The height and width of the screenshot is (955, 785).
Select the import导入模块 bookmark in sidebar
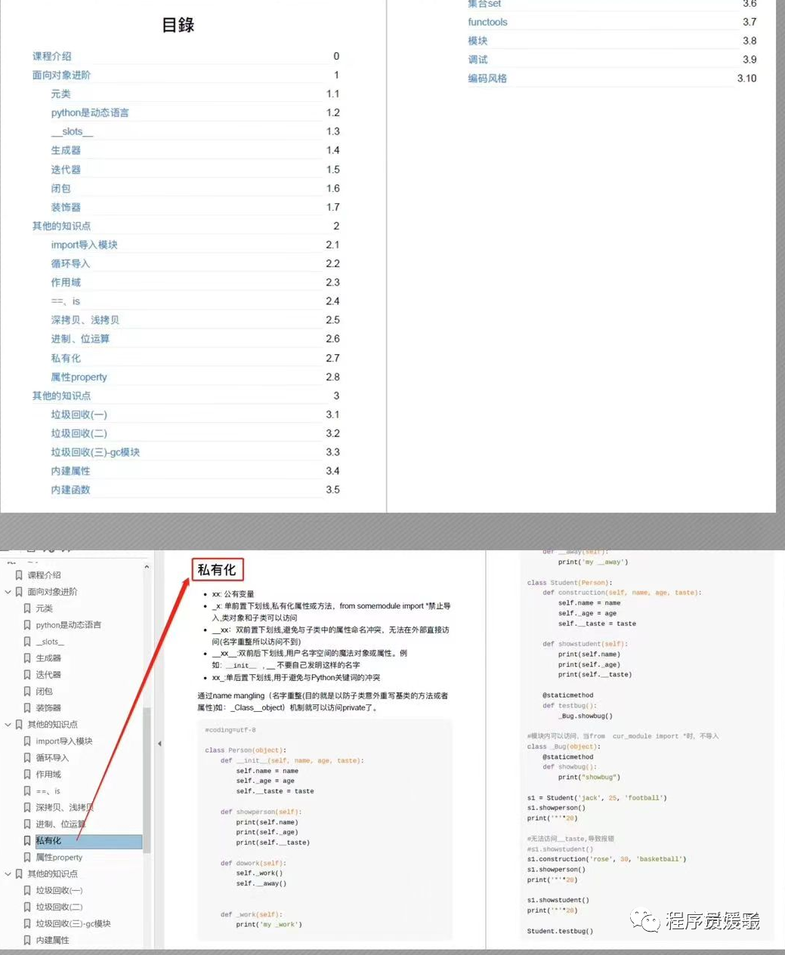click(64, 741)
